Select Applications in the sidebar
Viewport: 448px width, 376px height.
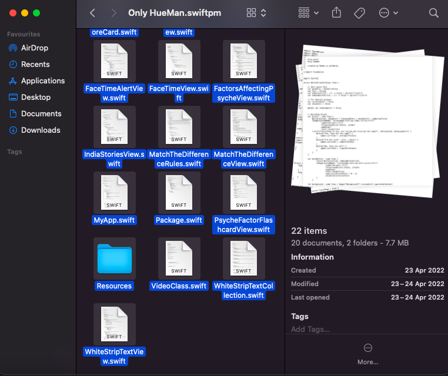coord(43,80)
